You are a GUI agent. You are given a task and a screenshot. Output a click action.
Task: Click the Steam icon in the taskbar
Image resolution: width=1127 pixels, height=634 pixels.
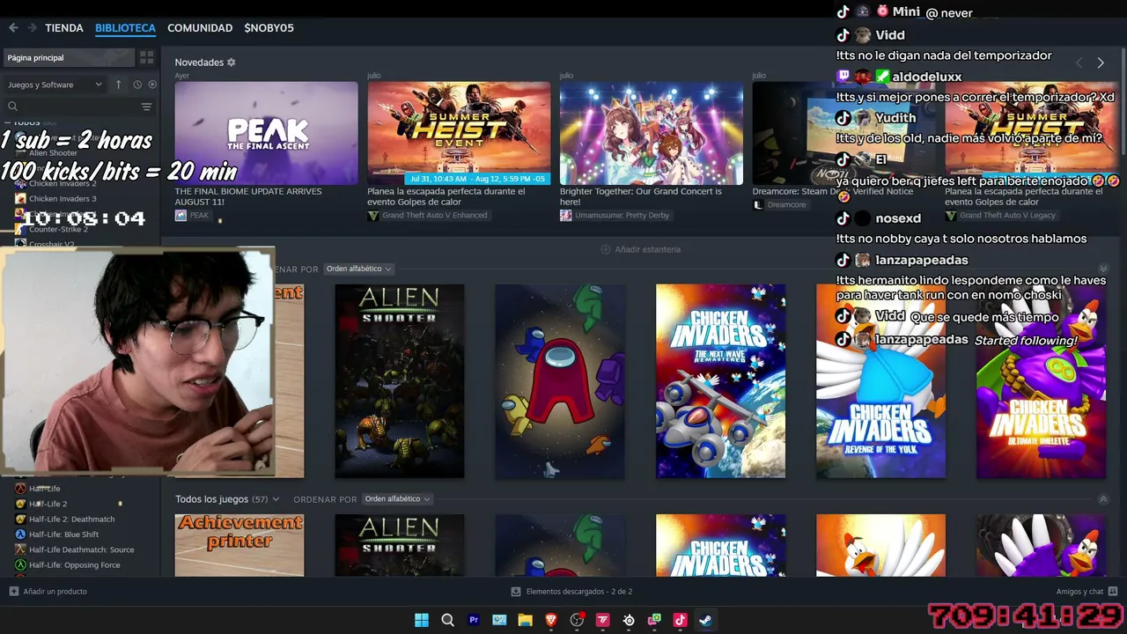pyautogui.click(x=705, y=620)
